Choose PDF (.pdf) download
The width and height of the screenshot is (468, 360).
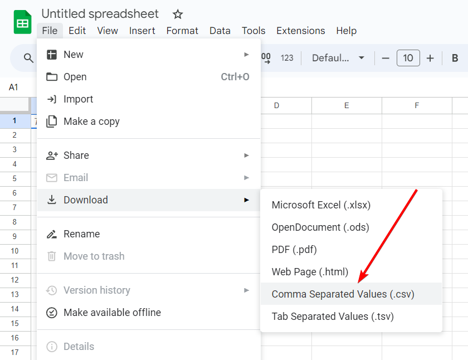(351, 250)
